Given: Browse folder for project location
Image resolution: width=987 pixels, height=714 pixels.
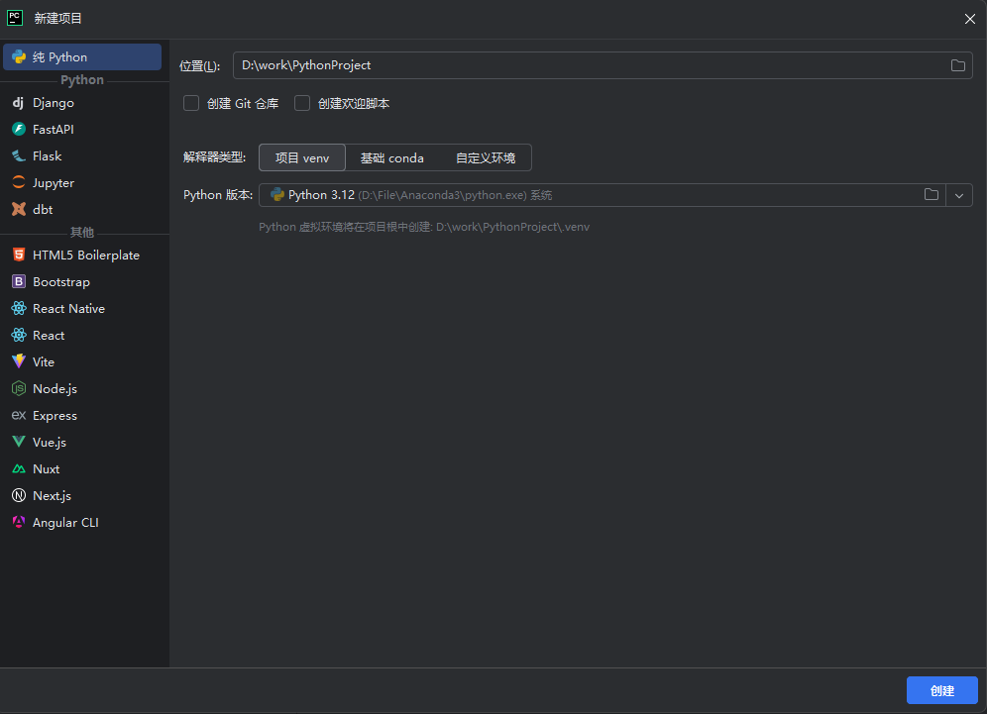Looking at the screenshot, I should click(957, 65).
